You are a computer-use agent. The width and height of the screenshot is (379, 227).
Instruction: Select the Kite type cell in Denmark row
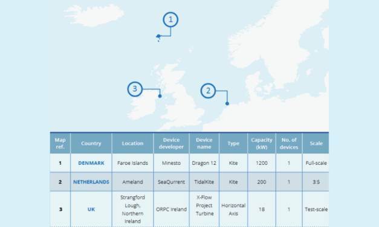[233, 163]
